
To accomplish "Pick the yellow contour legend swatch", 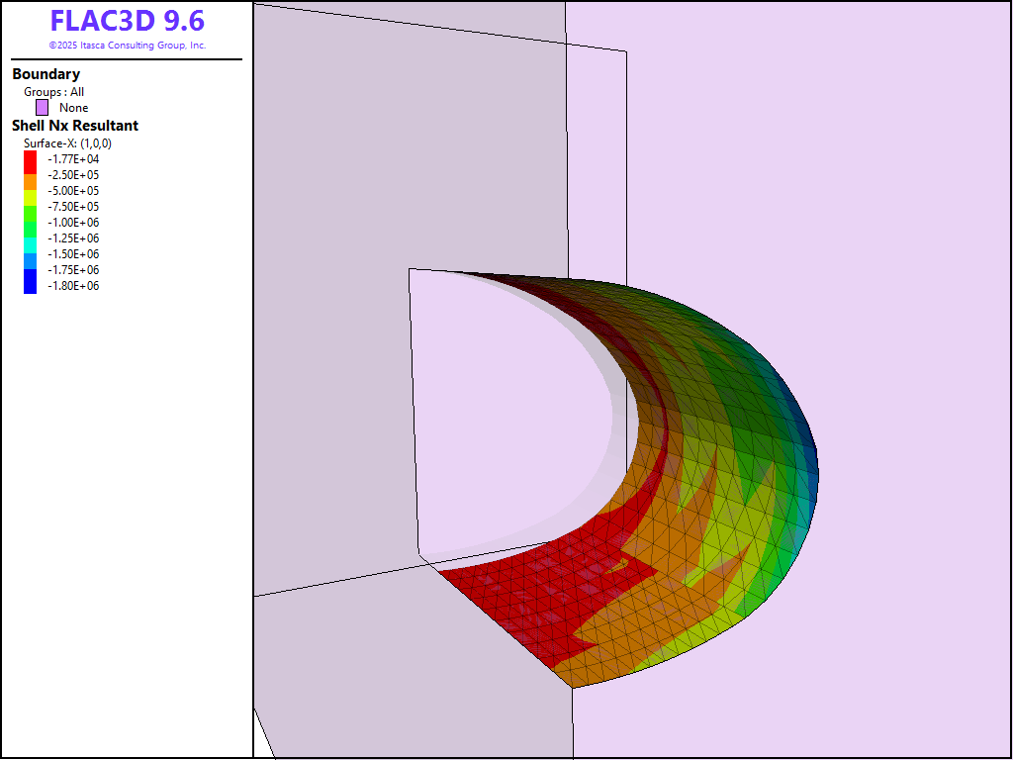I will [x=30, y=198].
